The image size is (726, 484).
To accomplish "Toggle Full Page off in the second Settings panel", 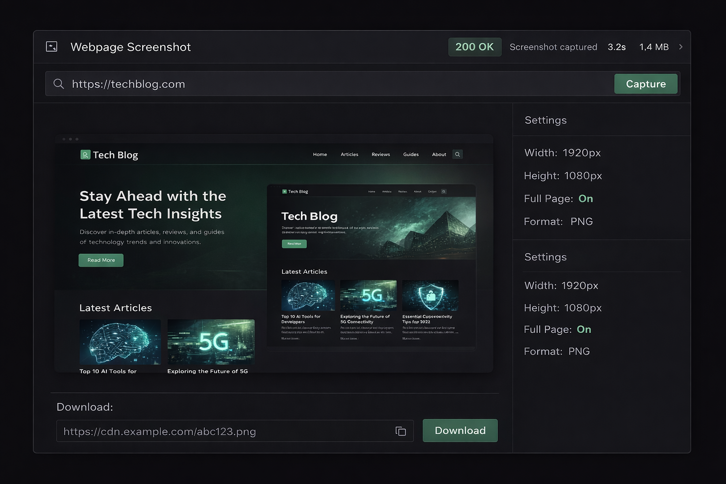I will (x=584, y=329).
